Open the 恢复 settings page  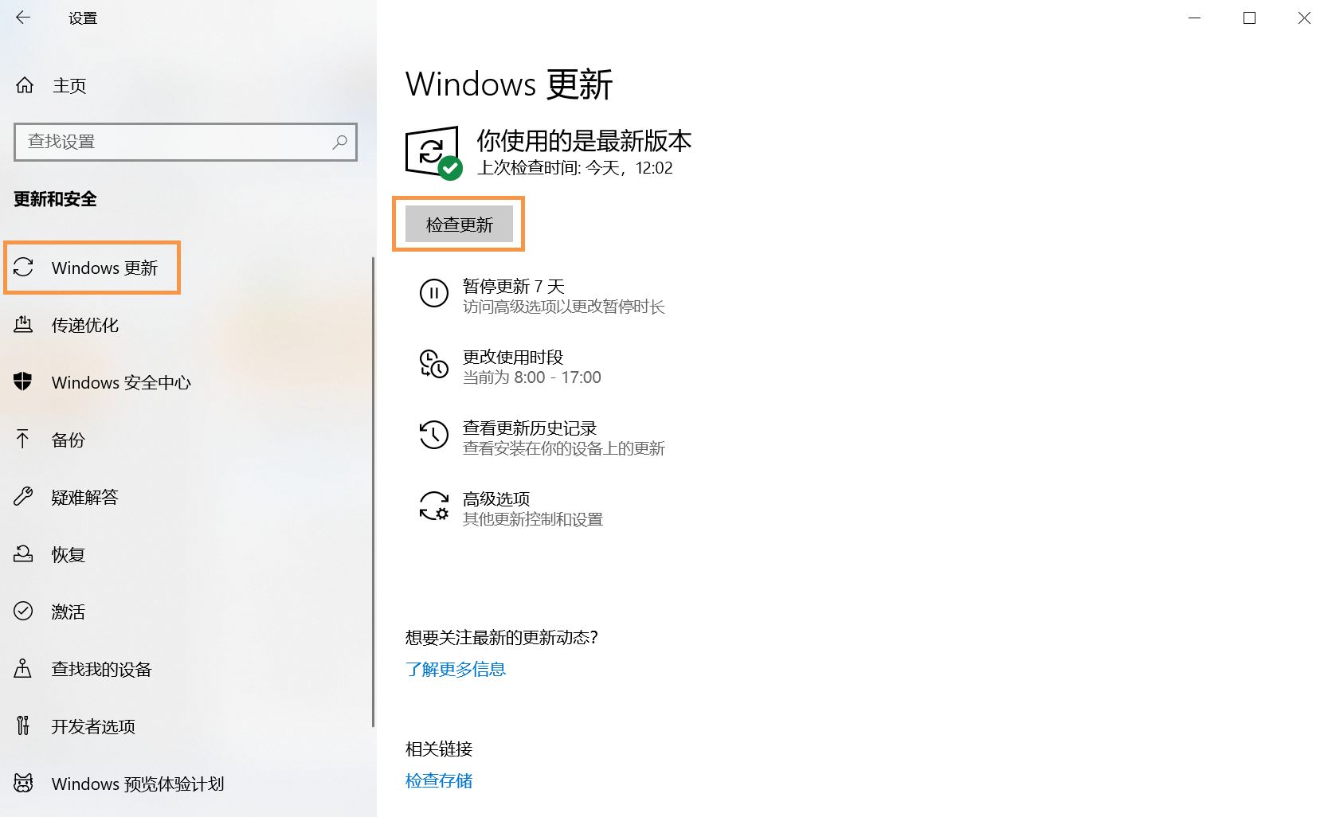click(x=68, y=554)
